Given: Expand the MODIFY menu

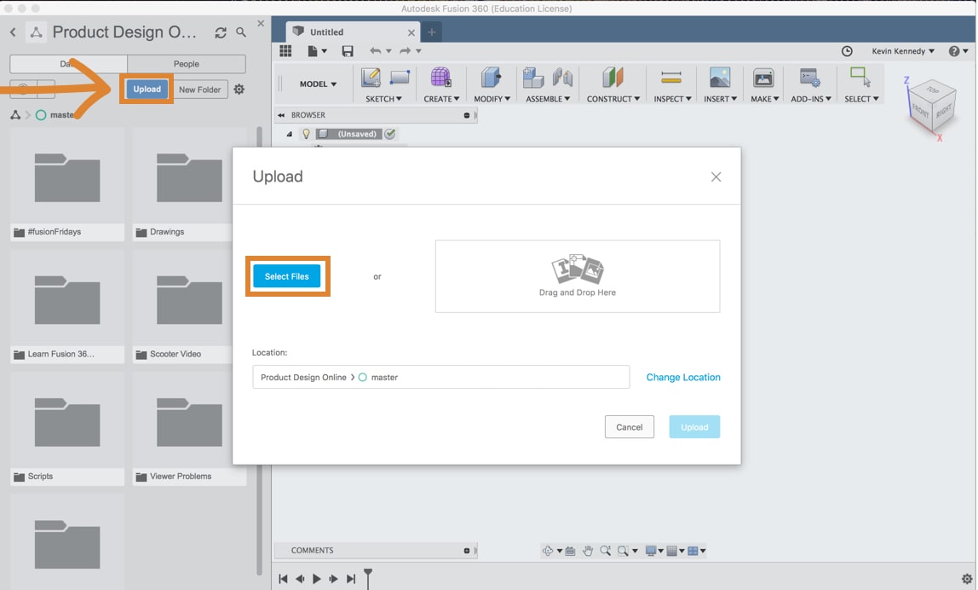Looking at the screenshot, I should point(492,99).
